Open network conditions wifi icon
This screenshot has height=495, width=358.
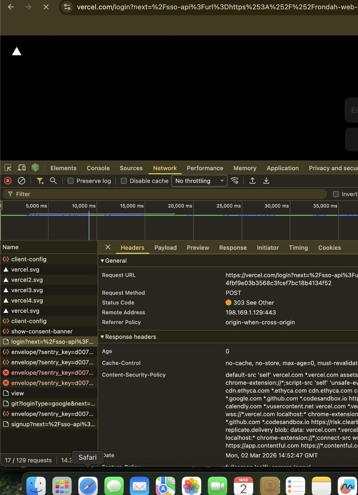(x=235, y=181)
